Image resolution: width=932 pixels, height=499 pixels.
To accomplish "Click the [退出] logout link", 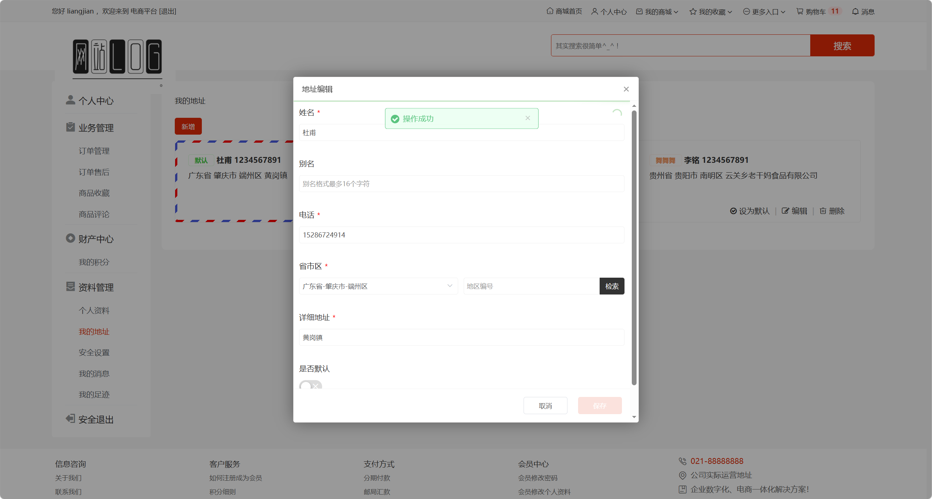I will pyautogui.click(x=167, y=11).
